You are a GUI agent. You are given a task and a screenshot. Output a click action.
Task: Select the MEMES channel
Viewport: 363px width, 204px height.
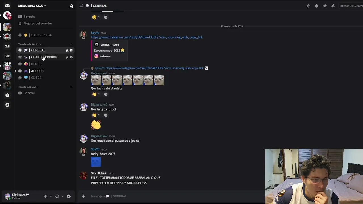45,64
